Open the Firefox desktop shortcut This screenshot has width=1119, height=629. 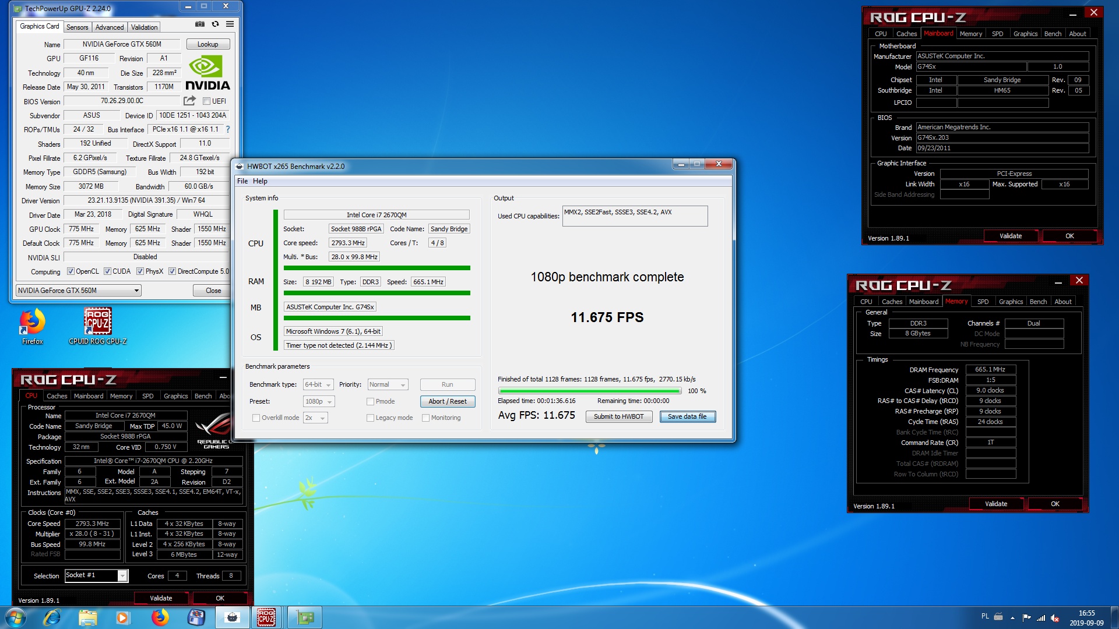[x=33, y=326]
